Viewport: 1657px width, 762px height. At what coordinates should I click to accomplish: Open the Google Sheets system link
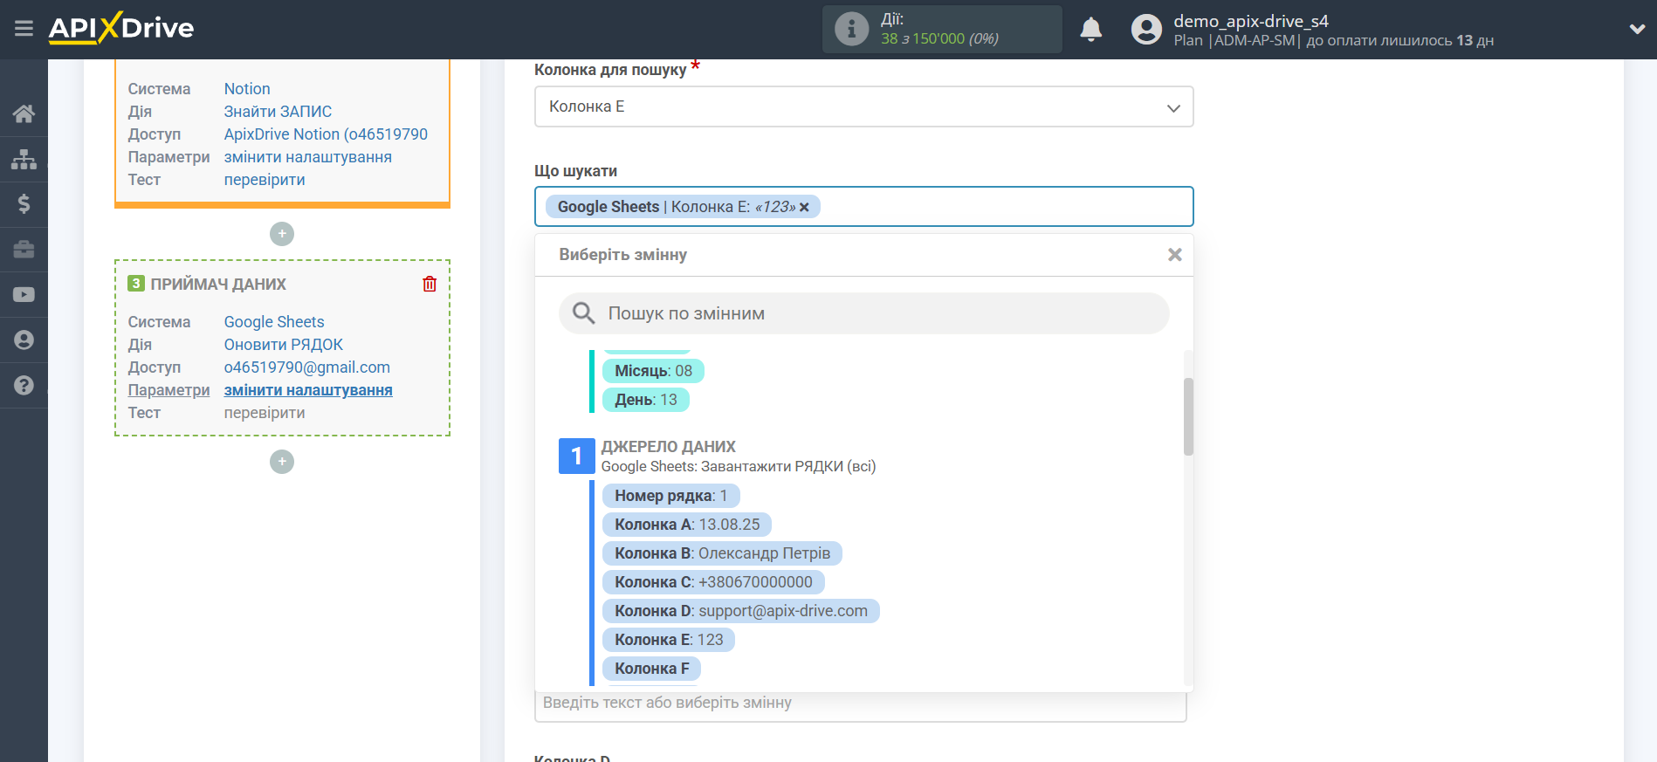(x=274, y=322)
